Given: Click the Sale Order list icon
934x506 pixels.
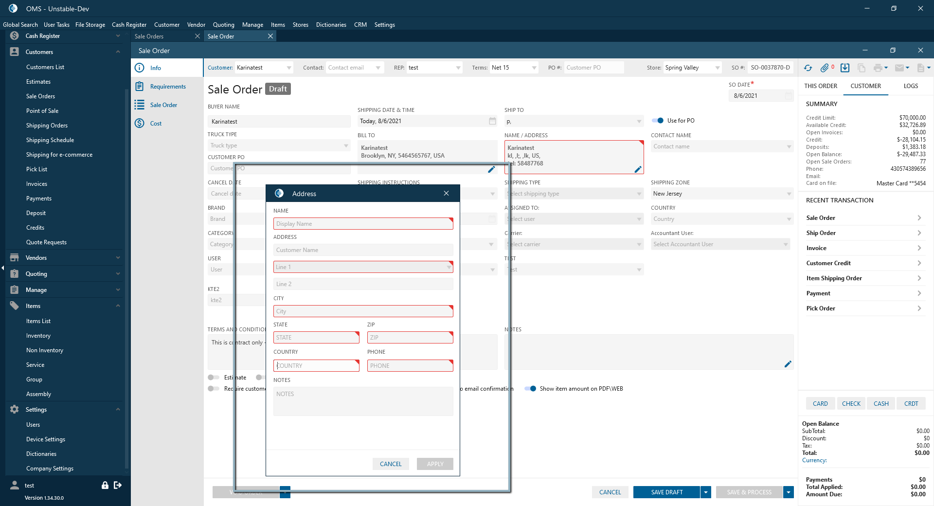Looking at the screenshot, I should pyautogui.click(x=140, y=105).
